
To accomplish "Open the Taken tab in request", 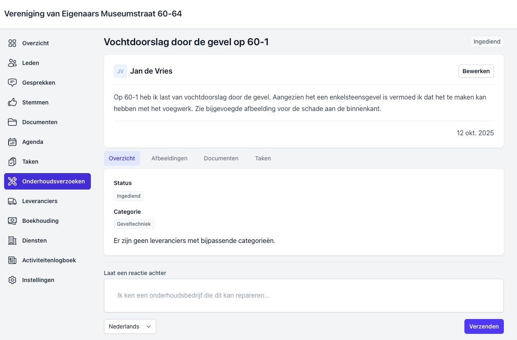I will [x=263, y=158].
